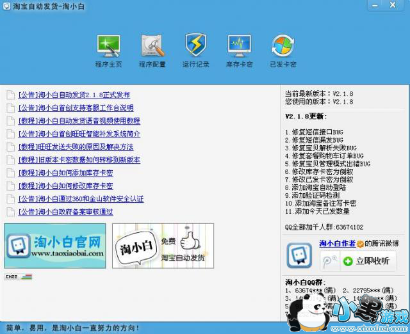Open 已发卡密 refresh icon

click(x=283, y=45)
